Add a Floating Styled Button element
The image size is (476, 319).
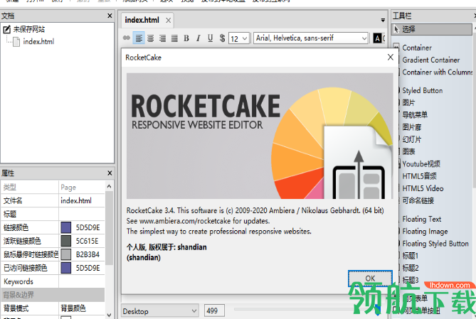(435, 244)
